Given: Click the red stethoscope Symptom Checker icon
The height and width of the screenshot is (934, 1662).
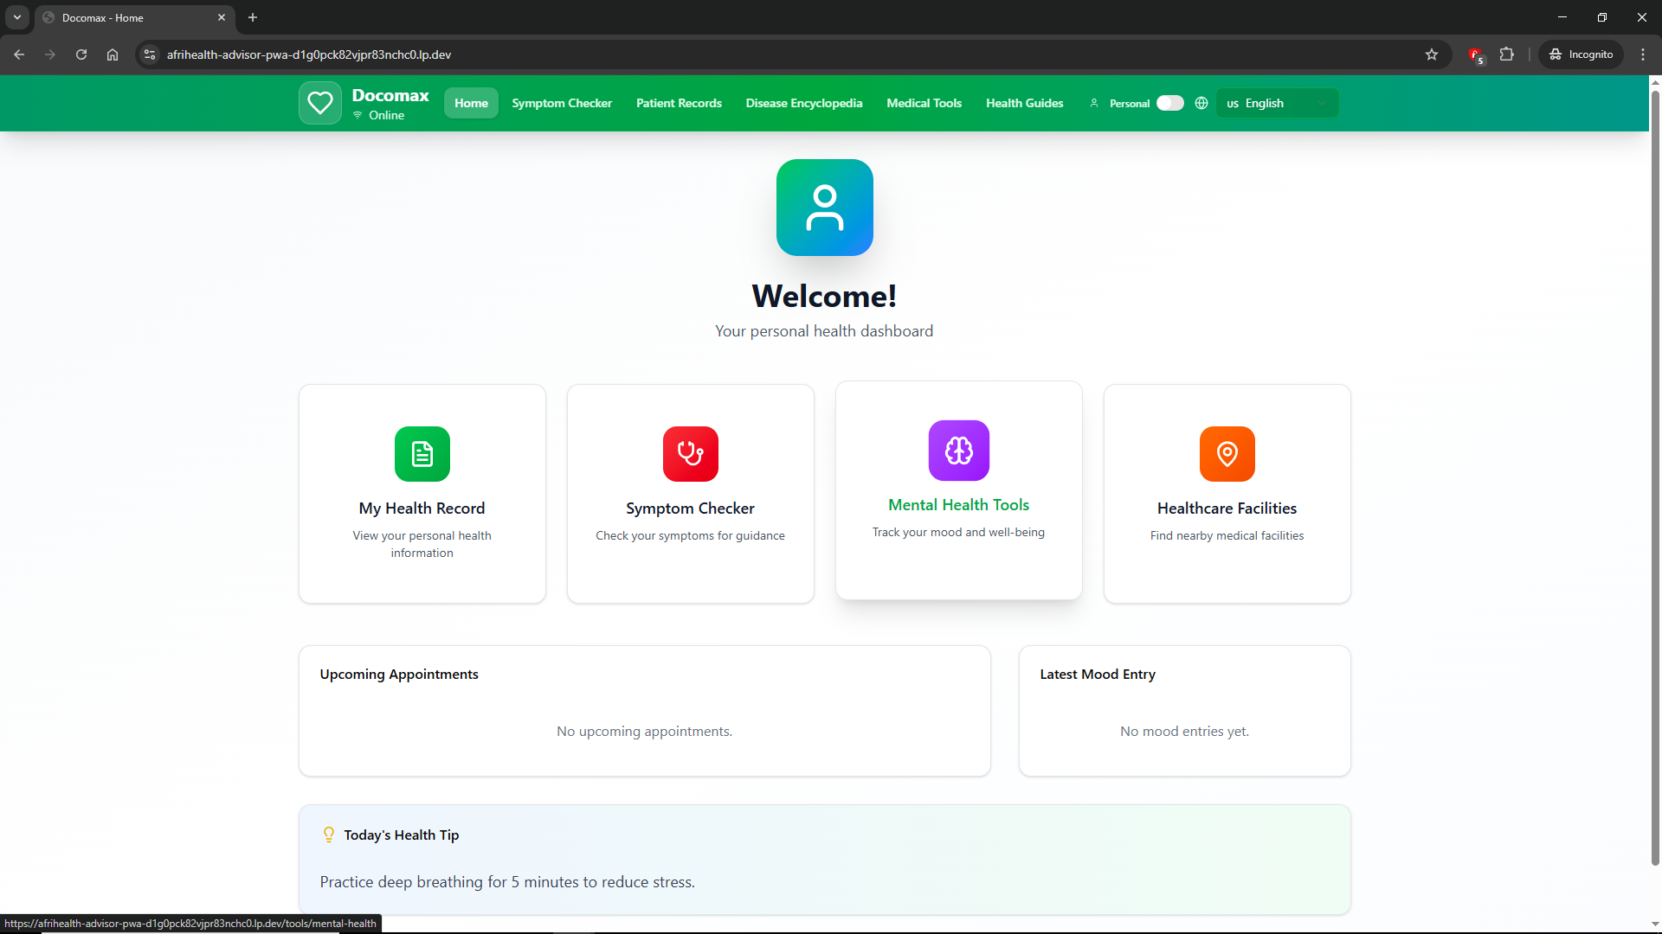Looking at the screenshot, I should point(690,454).
